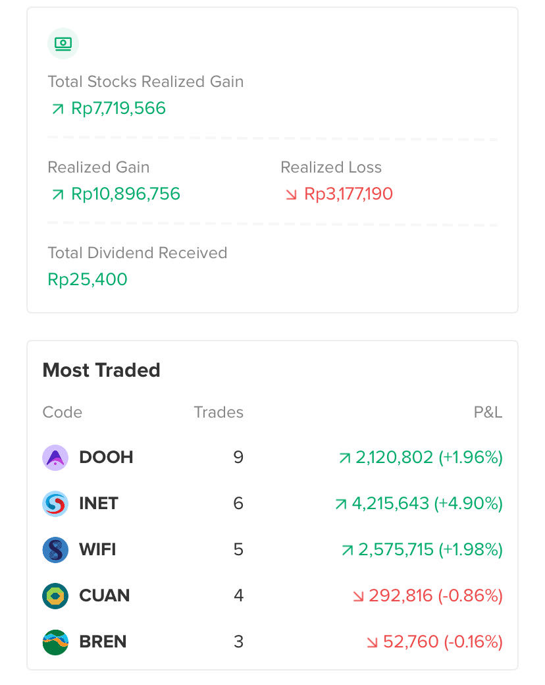
Task: Tap the DOOH purple stock logo
Action: [55, 458]
